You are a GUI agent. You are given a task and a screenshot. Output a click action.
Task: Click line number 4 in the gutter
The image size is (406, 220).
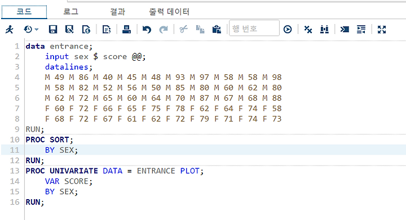coord(17,77)
